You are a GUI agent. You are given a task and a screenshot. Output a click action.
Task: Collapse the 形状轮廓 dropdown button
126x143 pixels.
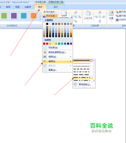50,16
